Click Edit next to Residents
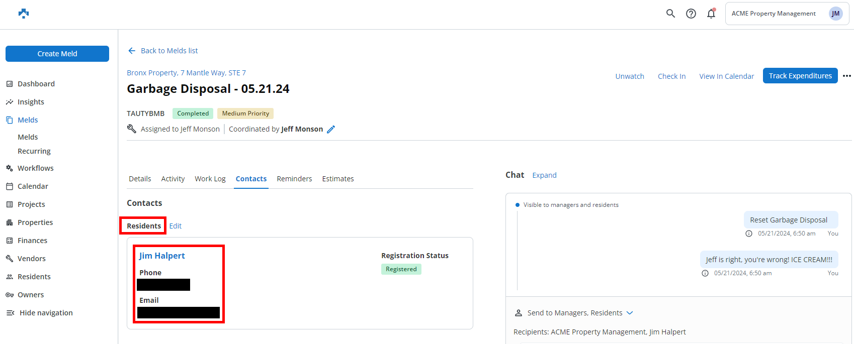The height and width of the screenshot is (344, 854). (x=175, y=226)
